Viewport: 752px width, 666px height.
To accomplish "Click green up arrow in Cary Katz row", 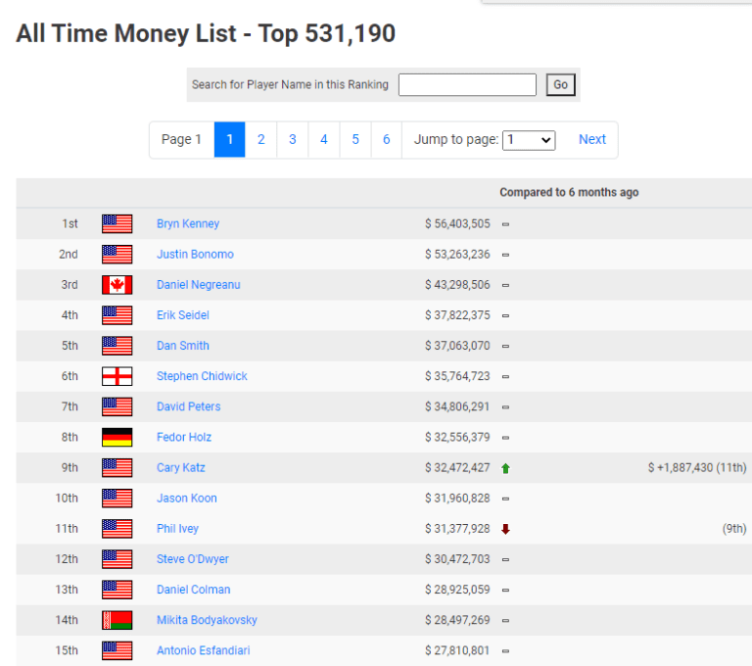I will (505, 468).
